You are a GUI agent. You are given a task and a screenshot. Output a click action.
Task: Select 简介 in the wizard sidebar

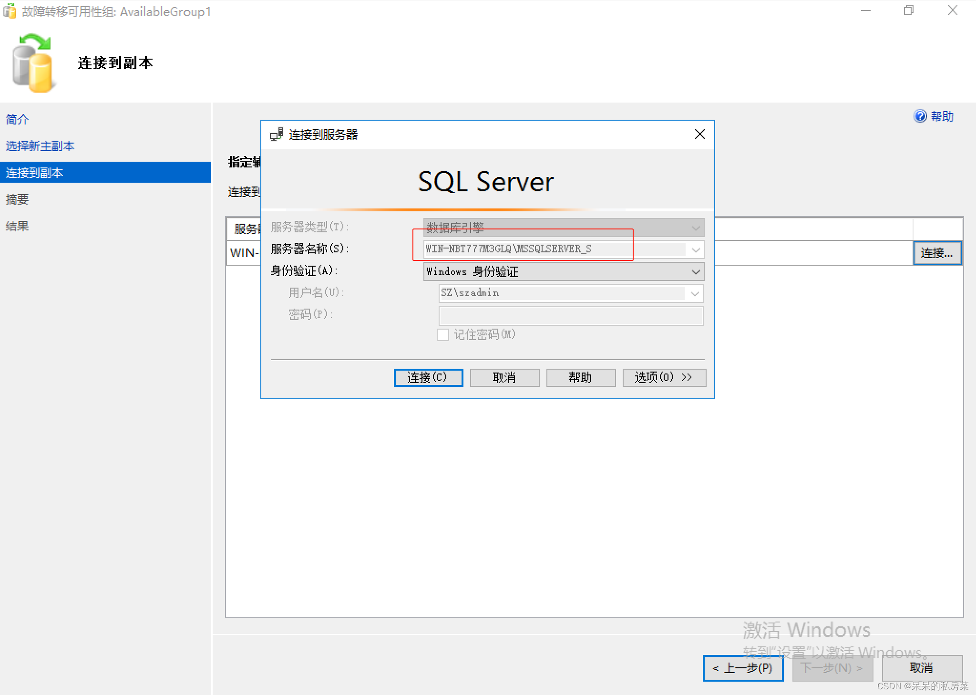coord(17,119)
